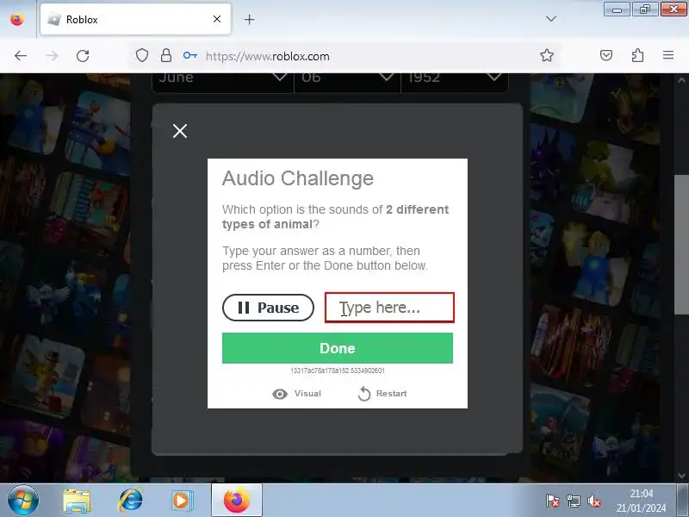Open the Action Center flag icon
The image size is (689, 517).
[552, 501]
